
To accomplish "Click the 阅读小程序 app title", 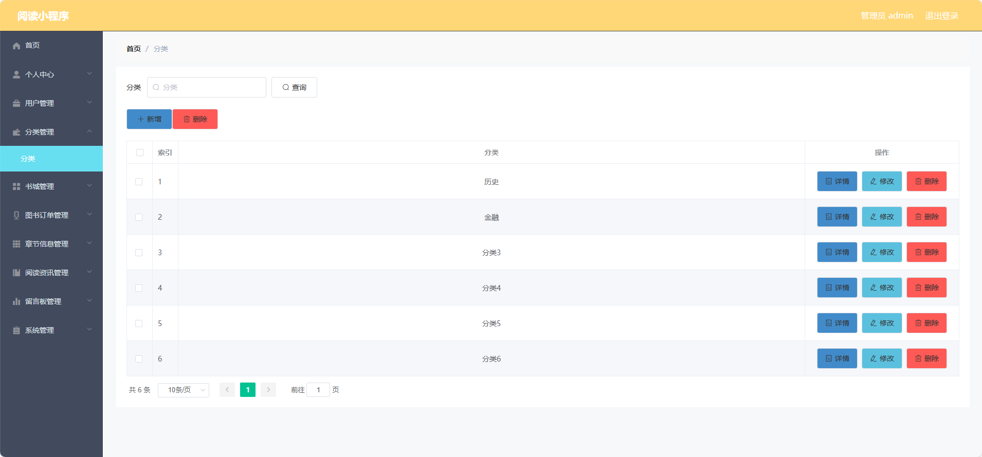I will click(43, 16).
